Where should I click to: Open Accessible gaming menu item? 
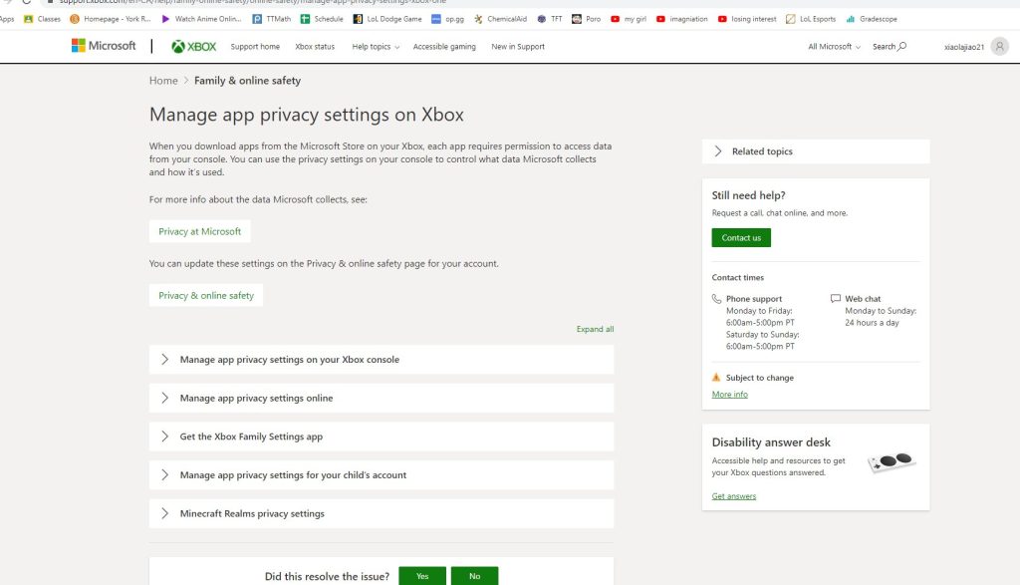pos(444,46)
